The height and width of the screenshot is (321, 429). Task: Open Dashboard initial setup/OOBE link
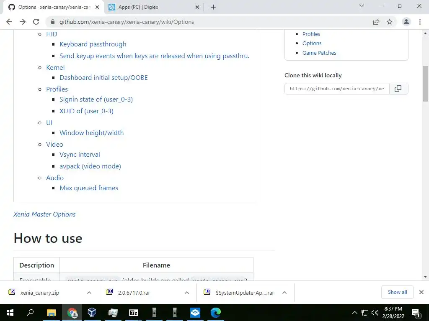tap(104, 77)
